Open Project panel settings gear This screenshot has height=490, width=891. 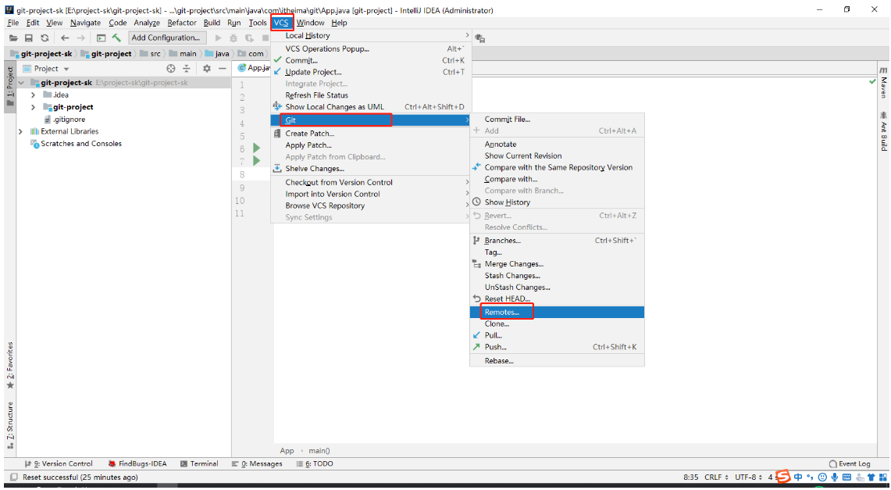(207, 68)
